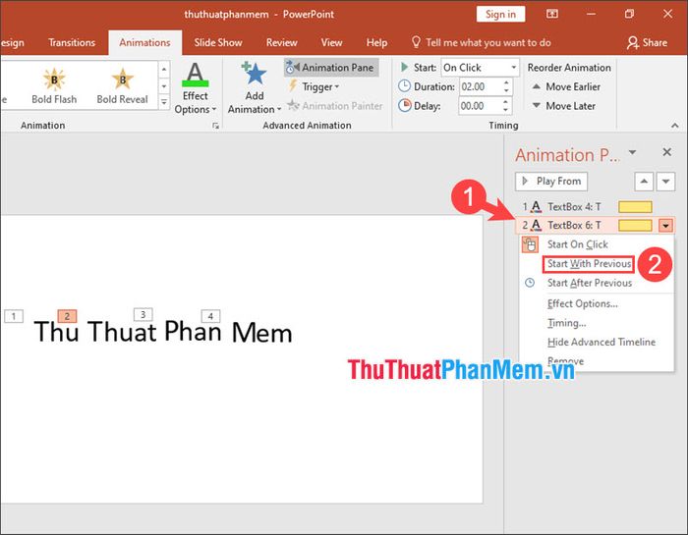Switch to the Animations tab
Screen dimensions: 688x535
click(144, 42)
